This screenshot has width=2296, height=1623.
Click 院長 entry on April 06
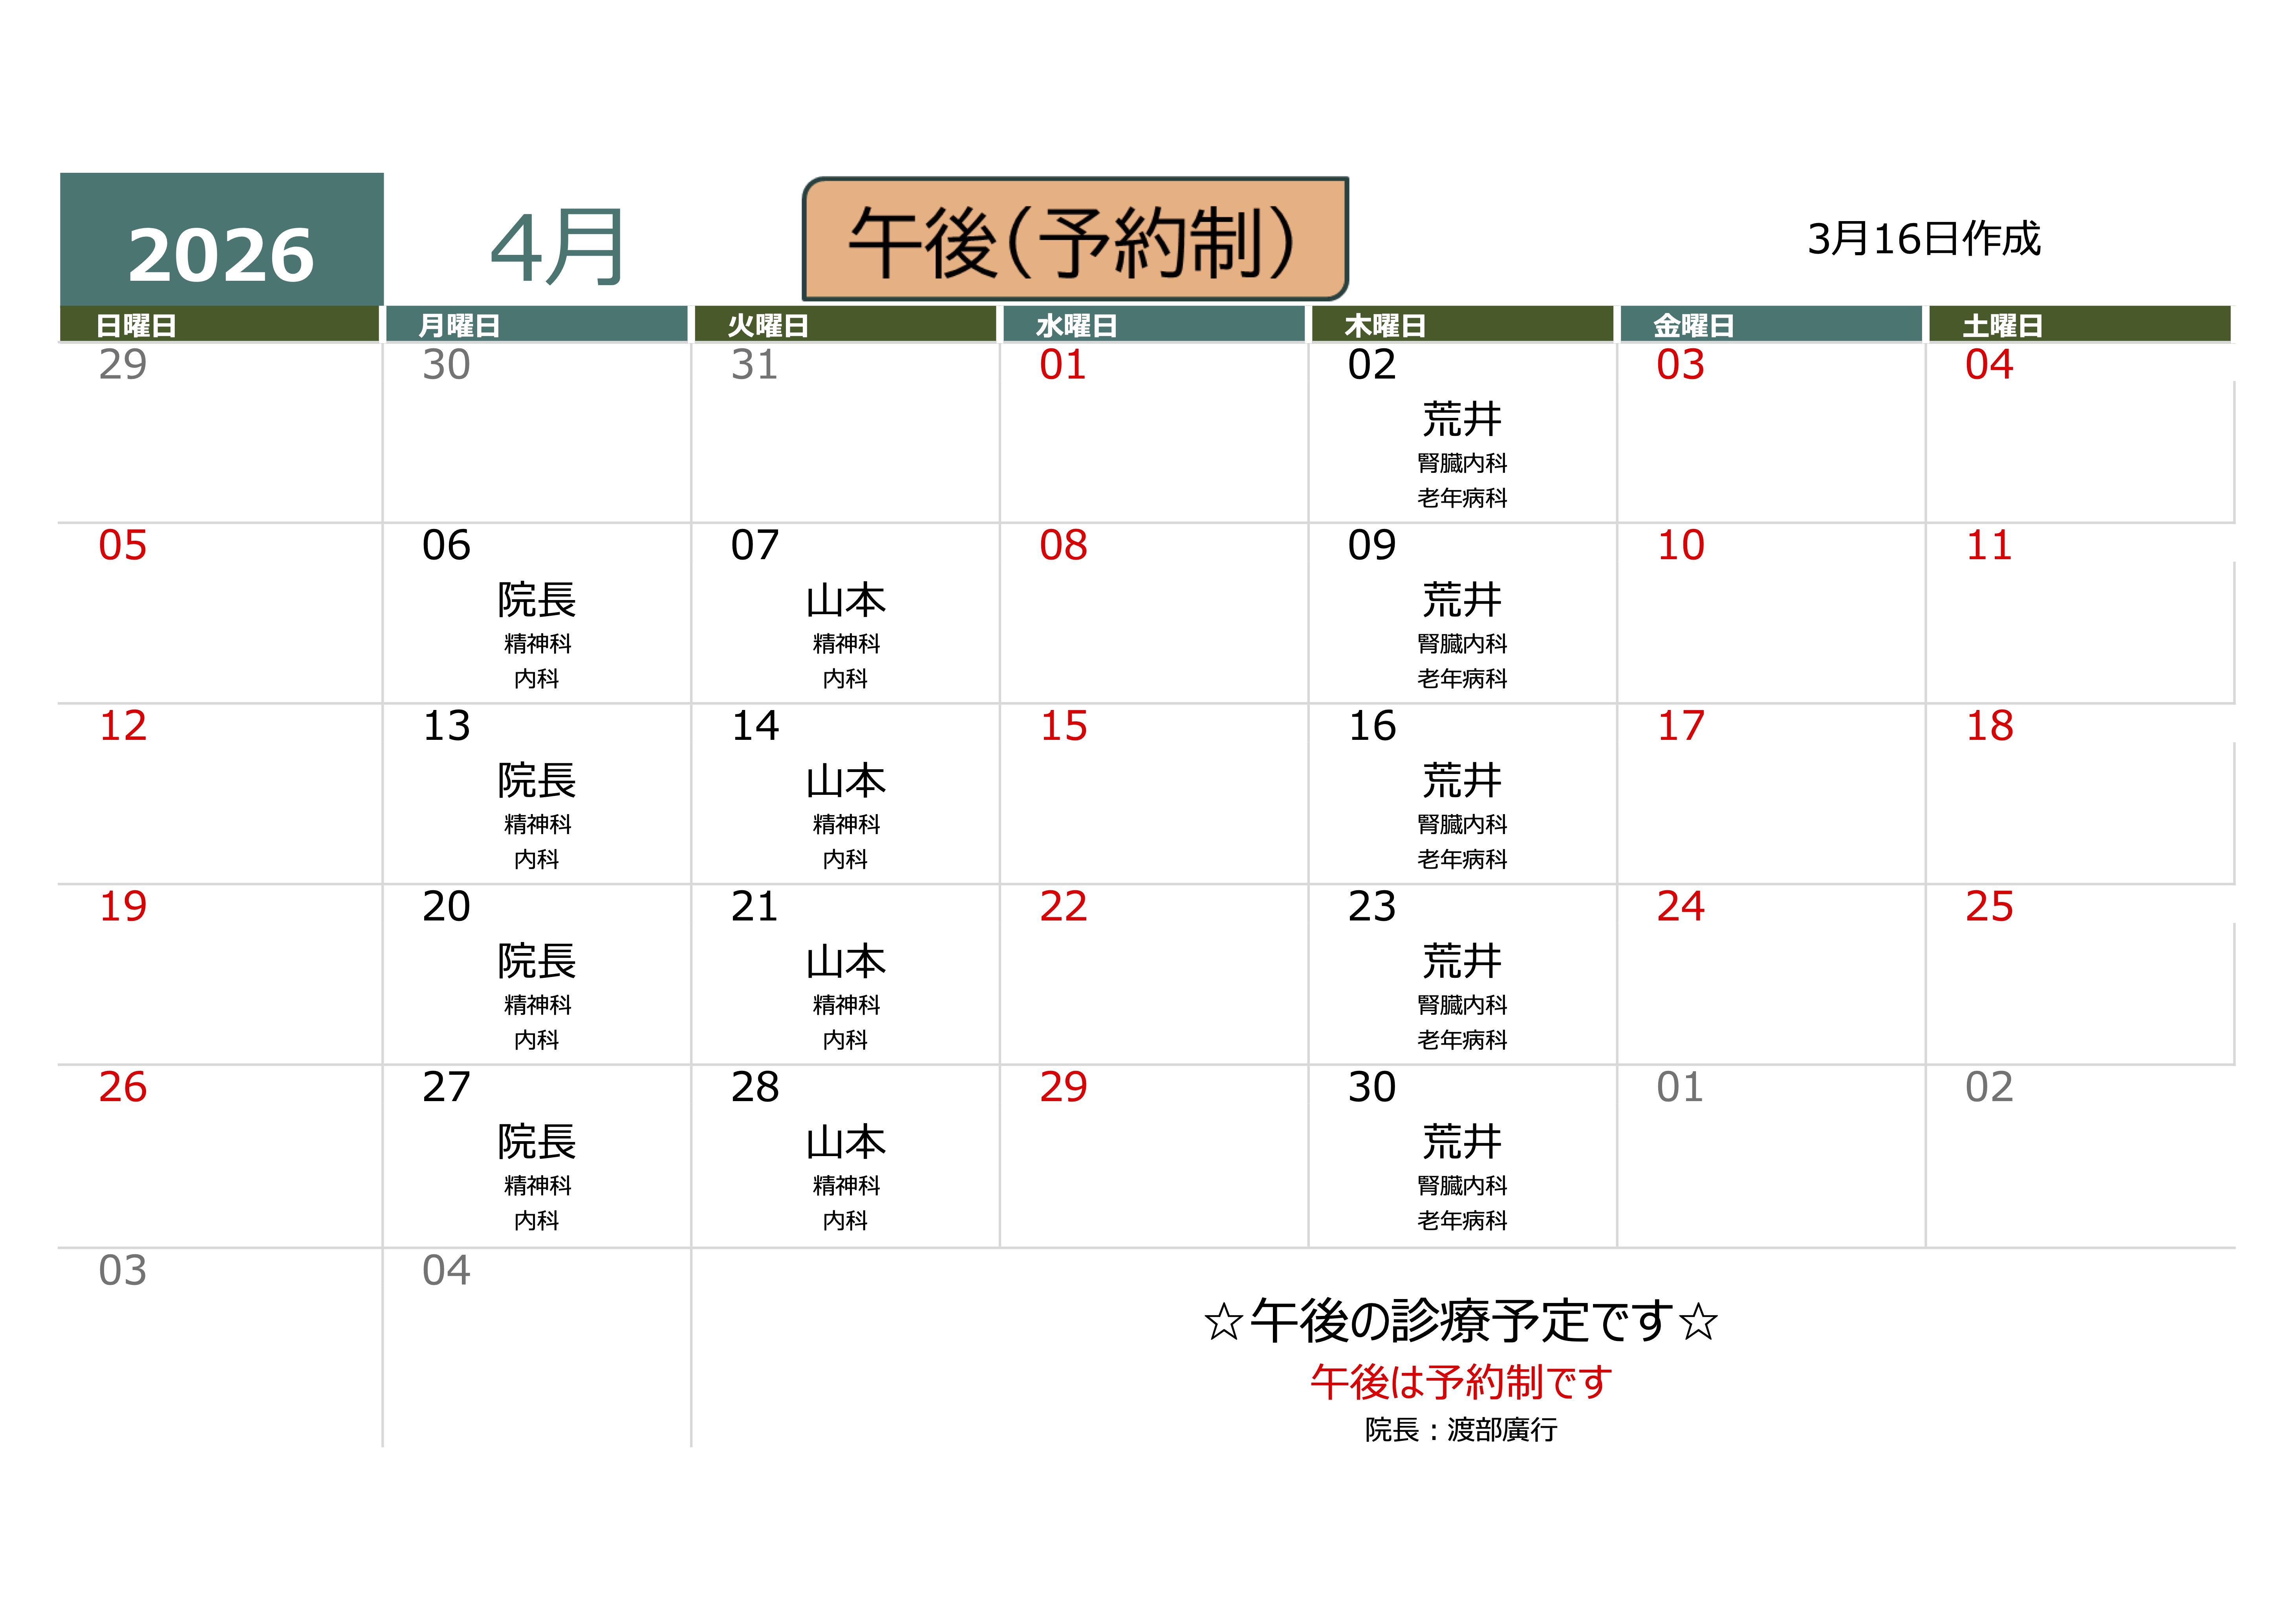536,600
